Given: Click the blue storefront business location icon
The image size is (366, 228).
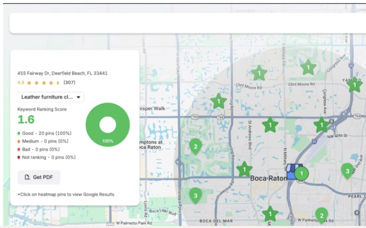Looking at the screenshot, I should click(291, 171).
